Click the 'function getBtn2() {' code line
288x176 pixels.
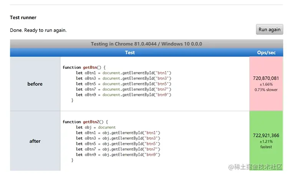(x=85, y=122)
